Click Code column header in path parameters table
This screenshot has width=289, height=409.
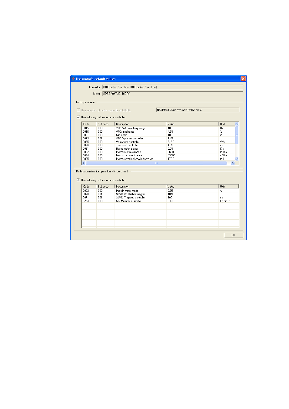[89, 187]
